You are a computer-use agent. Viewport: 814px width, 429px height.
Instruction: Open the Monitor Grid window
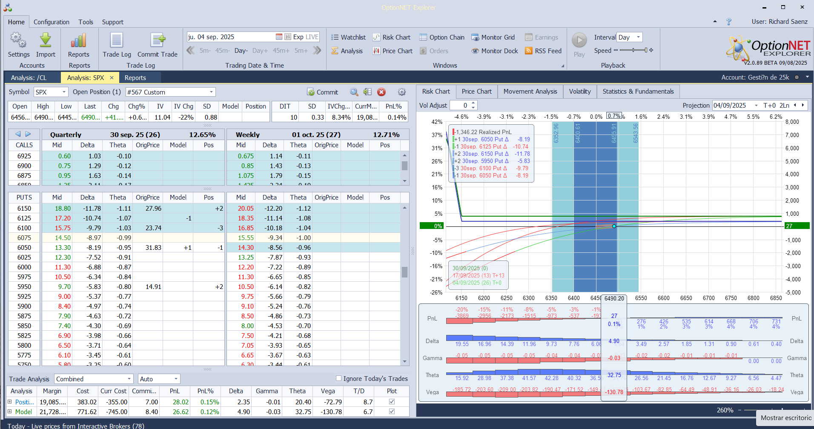click(493, 37)
